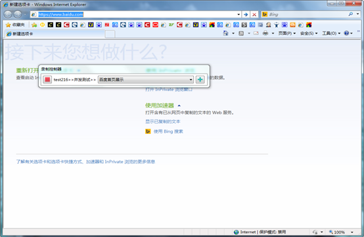The height and width of the screenshot is (237, 364).
Task: Open the 了解有关选项卡 more information link
Action: pos(85,162)
